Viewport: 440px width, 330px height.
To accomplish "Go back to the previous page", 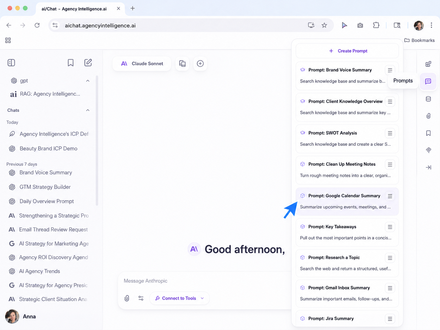I will [x=9, y=25].
